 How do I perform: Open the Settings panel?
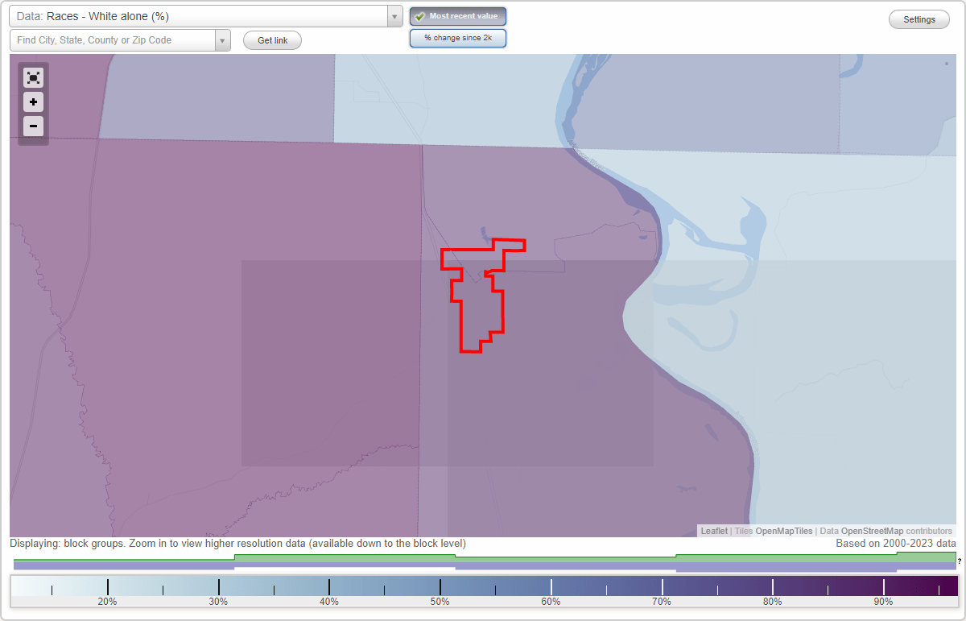pyautogui.click(x=919, y=19)
